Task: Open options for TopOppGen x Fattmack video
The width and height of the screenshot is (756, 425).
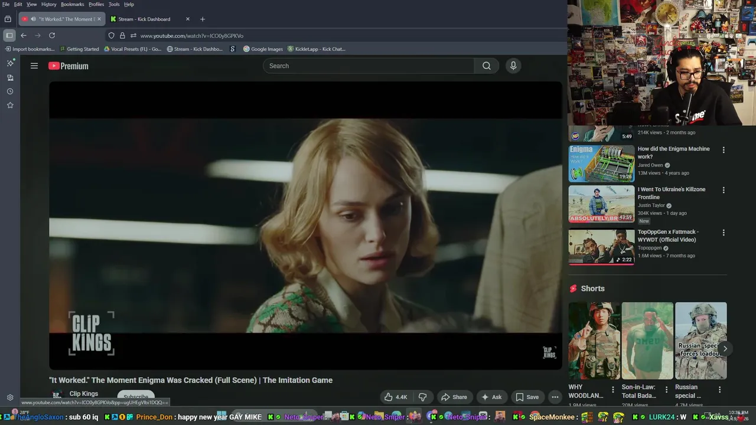Action: 724,233
